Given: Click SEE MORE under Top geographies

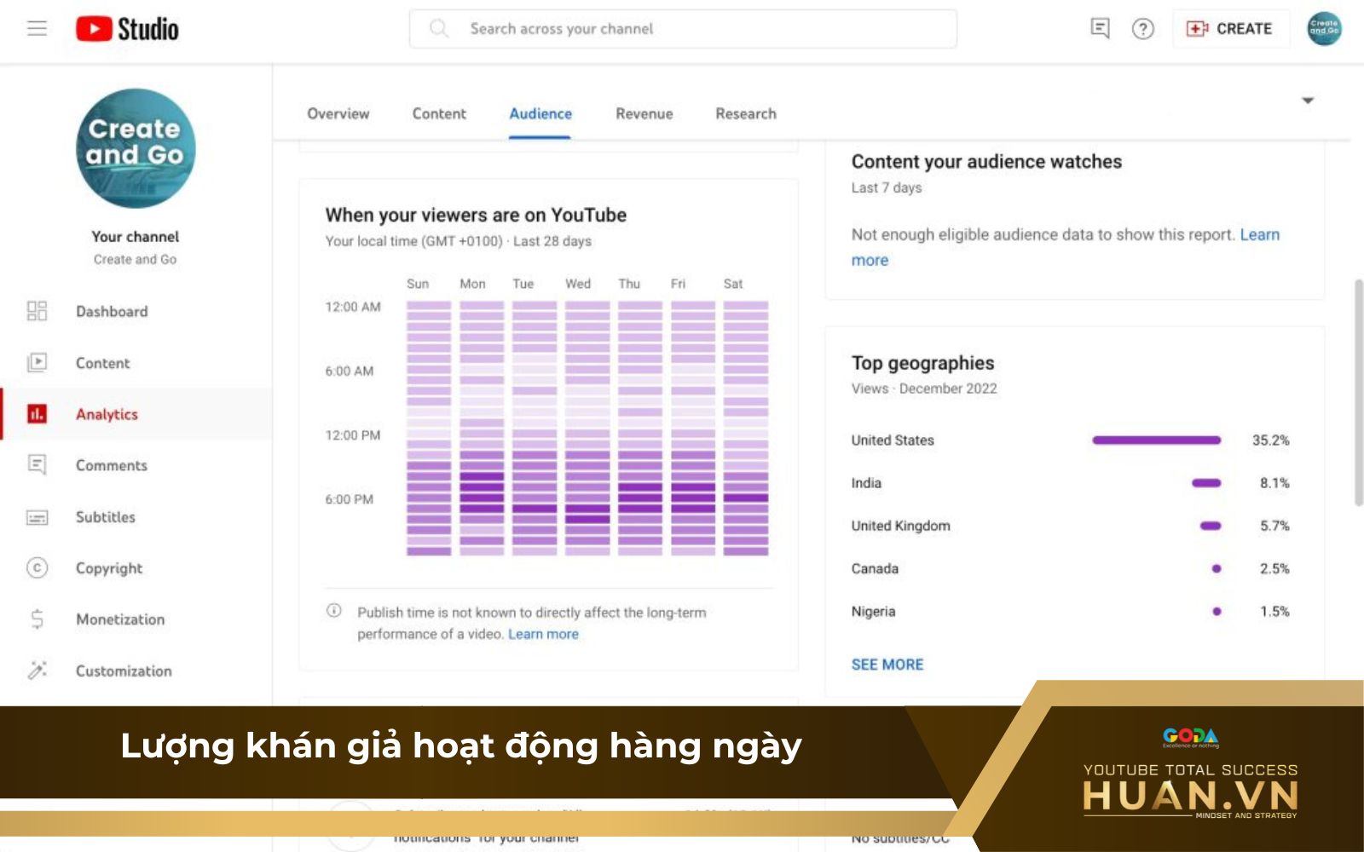Looking at the screenshot, I should (x=887, y=665).
